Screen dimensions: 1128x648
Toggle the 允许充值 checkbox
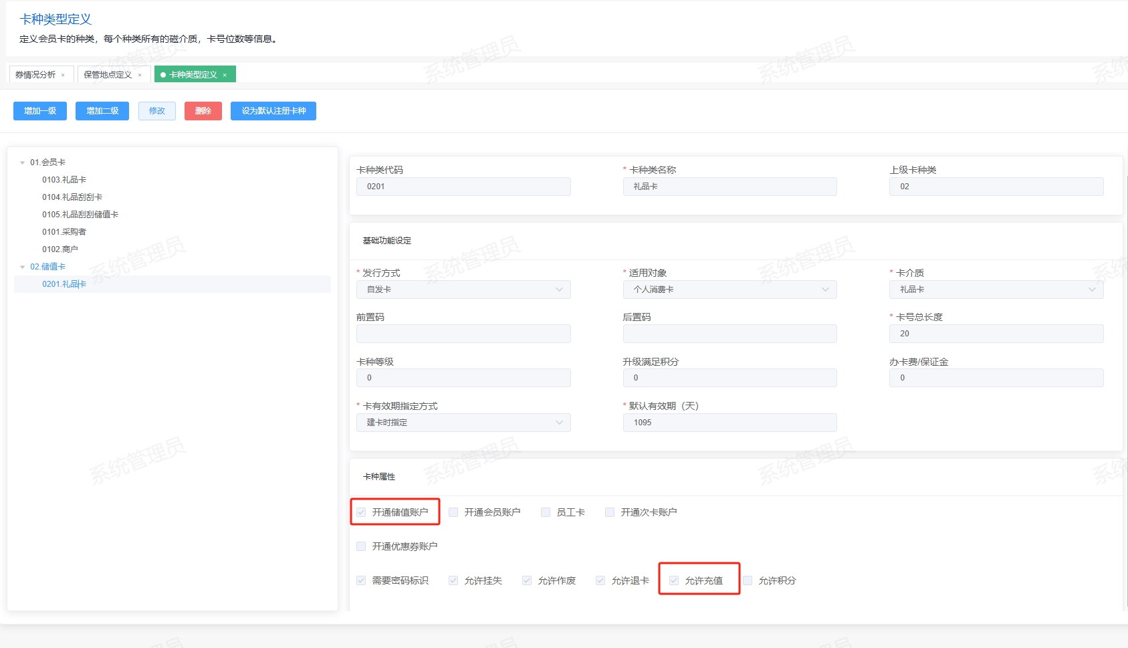pyautogui.click(x=674, y=580)
